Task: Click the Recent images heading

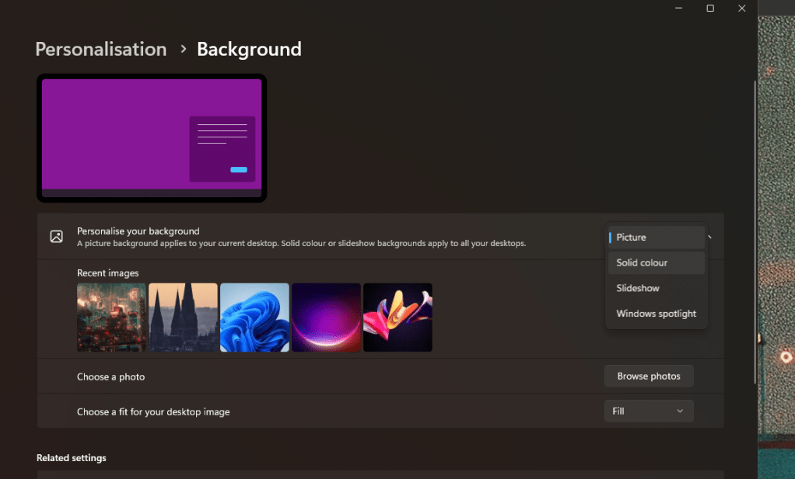Action: pos(107,273)
